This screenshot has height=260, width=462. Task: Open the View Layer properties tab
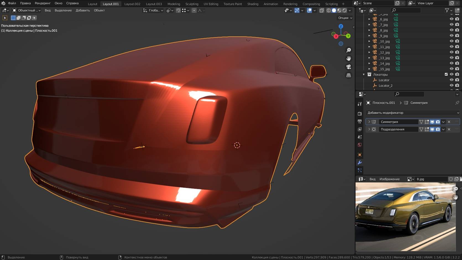[x=360, y=129]
